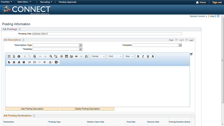Increase indent in the editor
The width and height of the screenshot is (224, 126).
click(44, 62)
